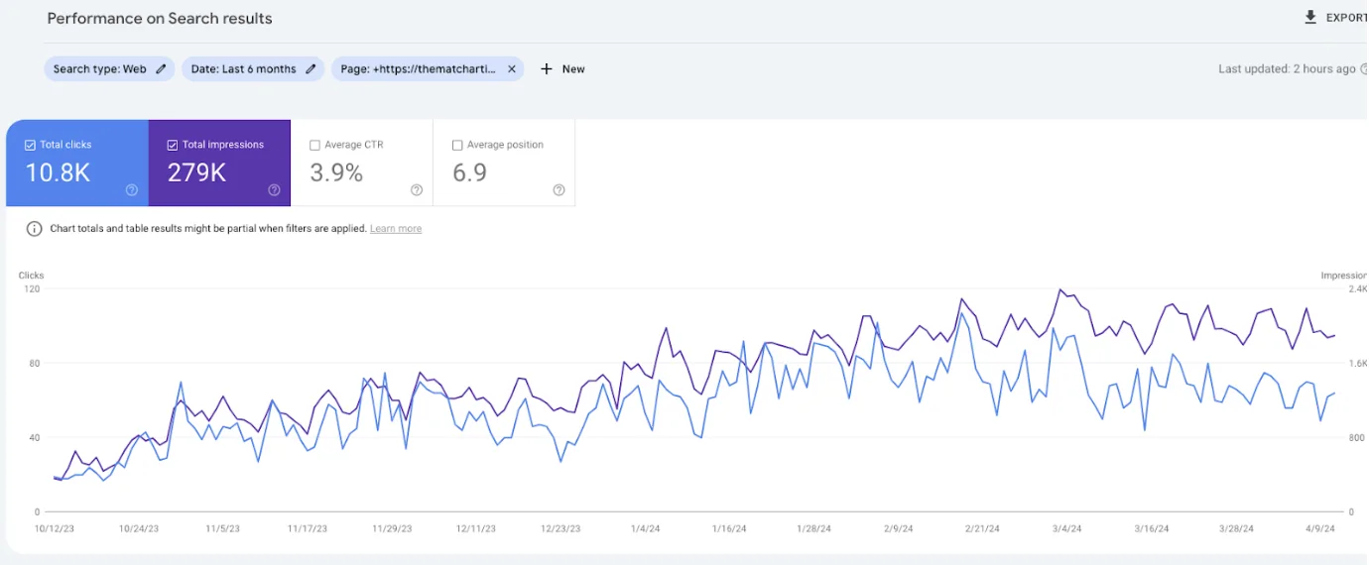Open help icon on Total clicks card
Screen dimensions: 1369x565
(x=132, y=190)
